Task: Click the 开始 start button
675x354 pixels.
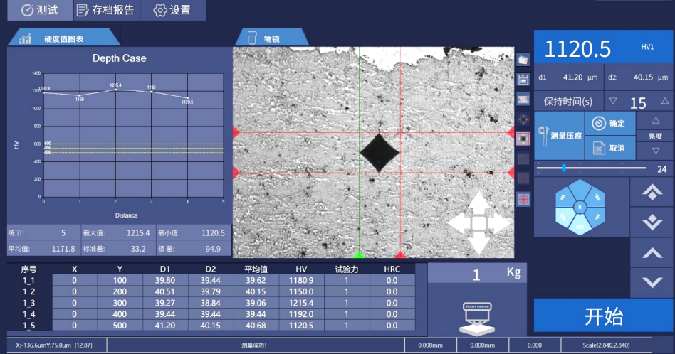Action: click(603, 316)
